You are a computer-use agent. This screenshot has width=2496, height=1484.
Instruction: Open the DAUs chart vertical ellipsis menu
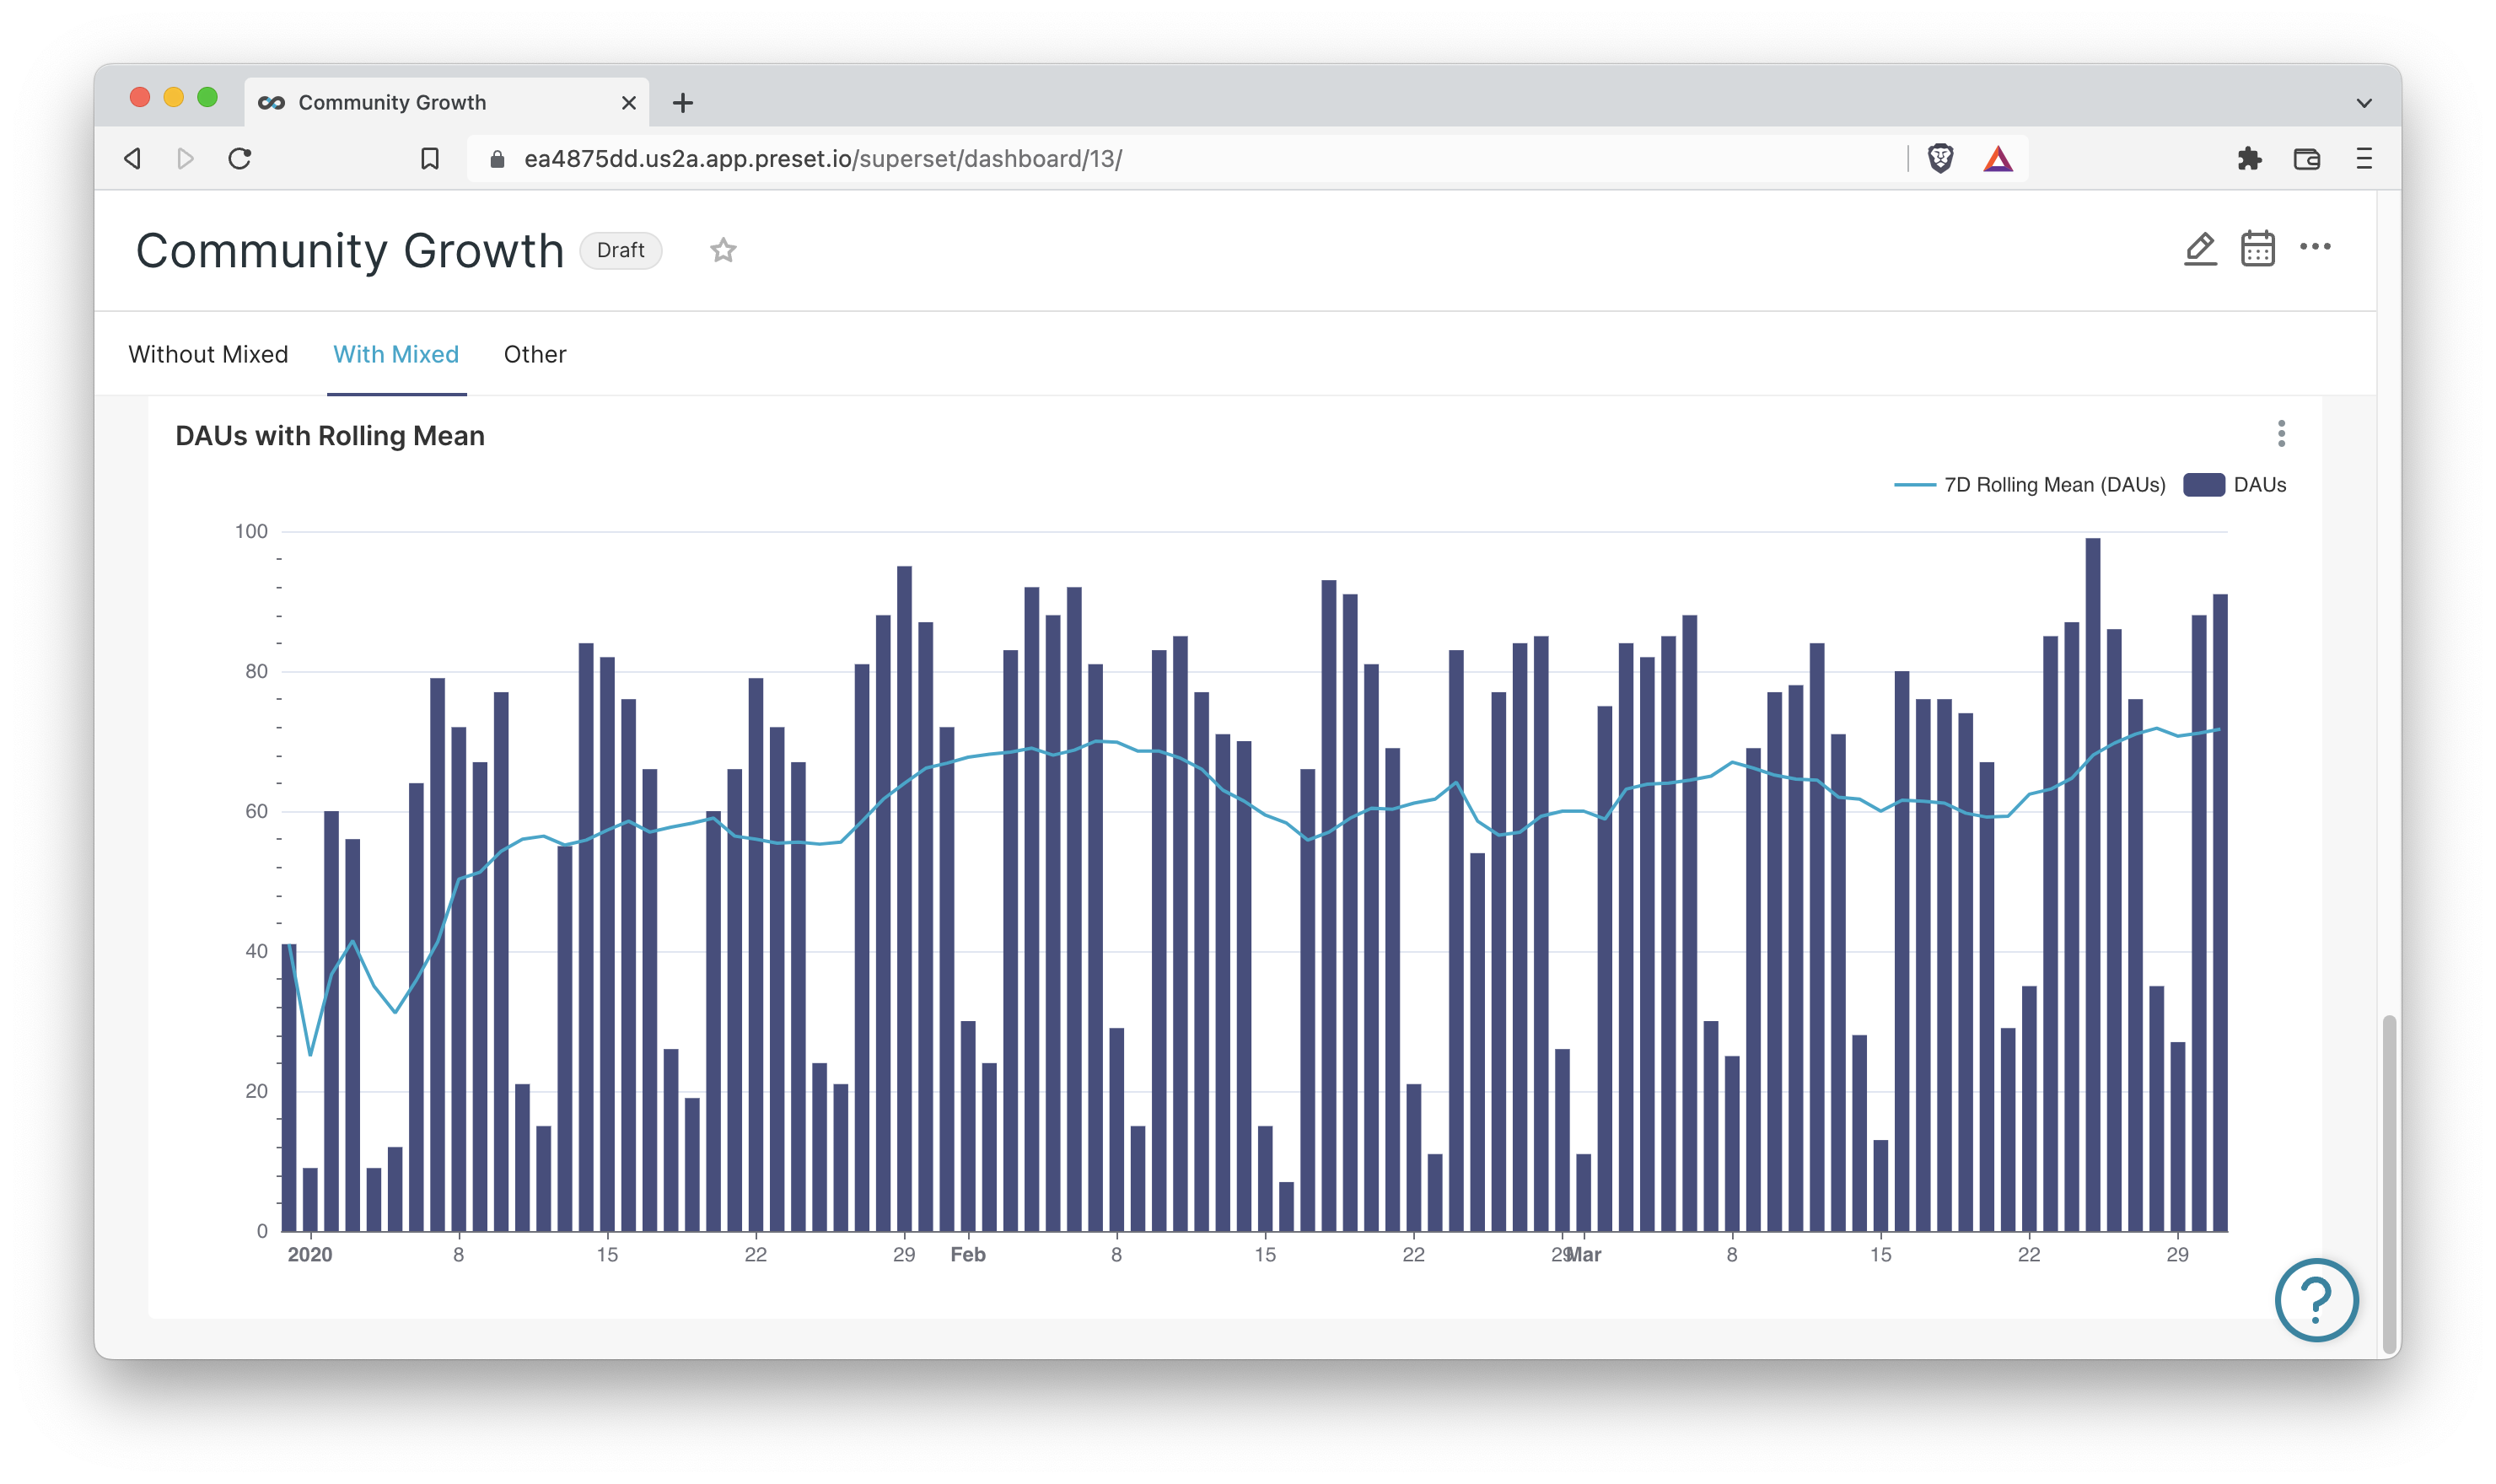(x=2280, y=433)
